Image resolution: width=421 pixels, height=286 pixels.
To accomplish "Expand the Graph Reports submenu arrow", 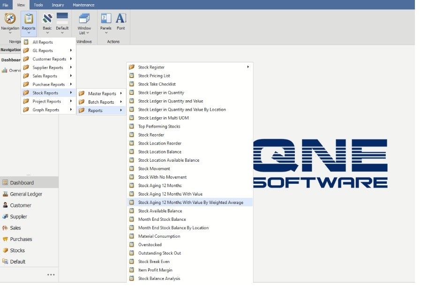I will (x=71, y=110).
